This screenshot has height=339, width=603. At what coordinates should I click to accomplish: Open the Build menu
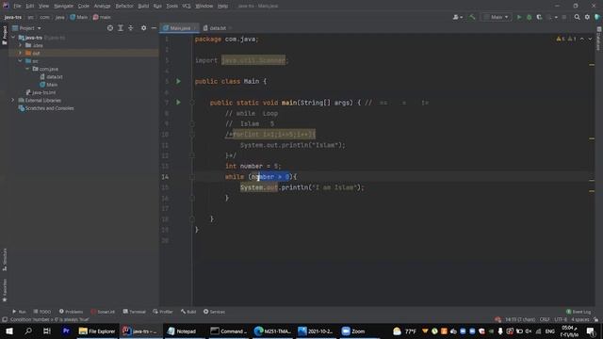pyautogui.click(x=143, y=6)
